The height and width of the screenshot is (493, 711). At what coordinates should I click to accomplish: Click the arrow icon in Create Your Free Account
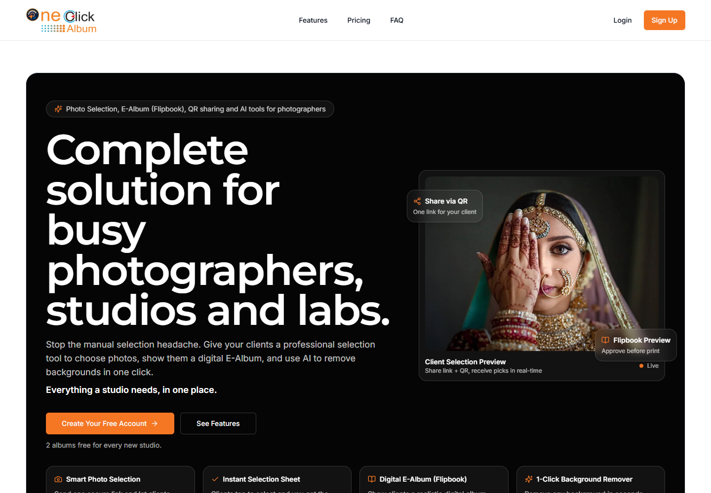pos(155,423)
